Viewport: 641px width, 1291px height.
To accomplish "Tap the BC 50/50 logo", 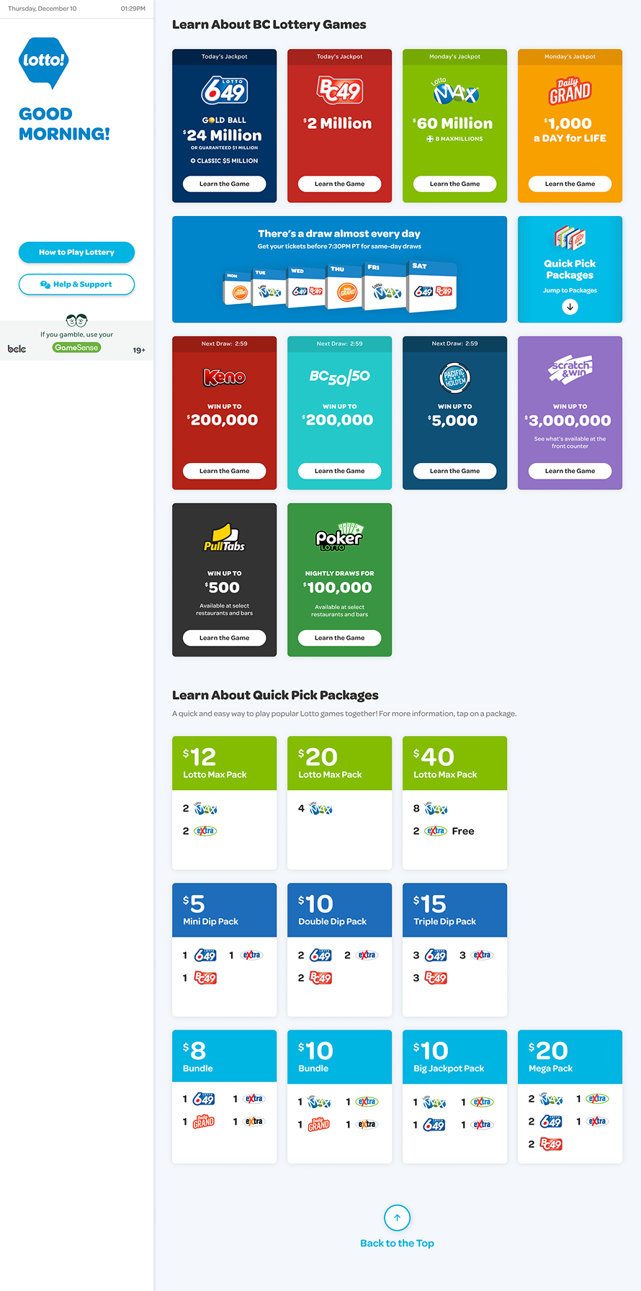I will [339, 377].
